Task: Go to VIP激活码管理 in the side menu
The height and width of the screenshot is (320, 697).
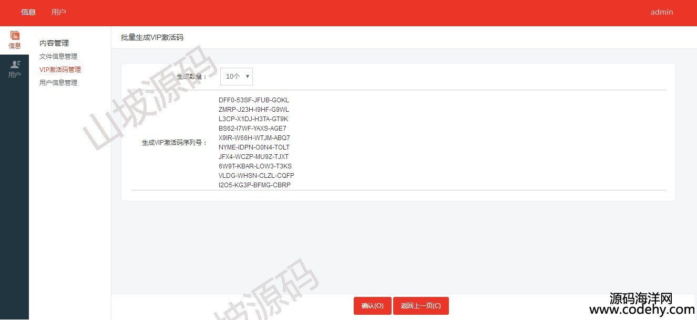Action: coord(60,69)
